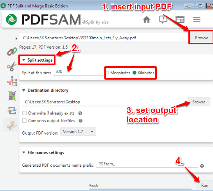
Task: Open the Rotate module icon
Action: click(x=12, y=111)
